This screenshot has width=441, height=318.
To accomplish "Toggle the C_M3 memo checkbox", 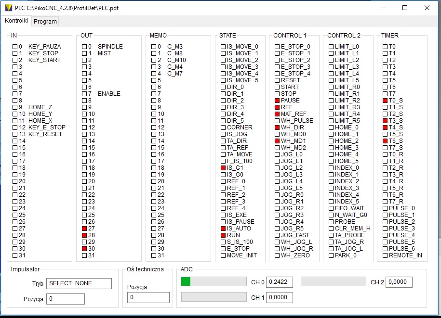I will click(154, 47).
